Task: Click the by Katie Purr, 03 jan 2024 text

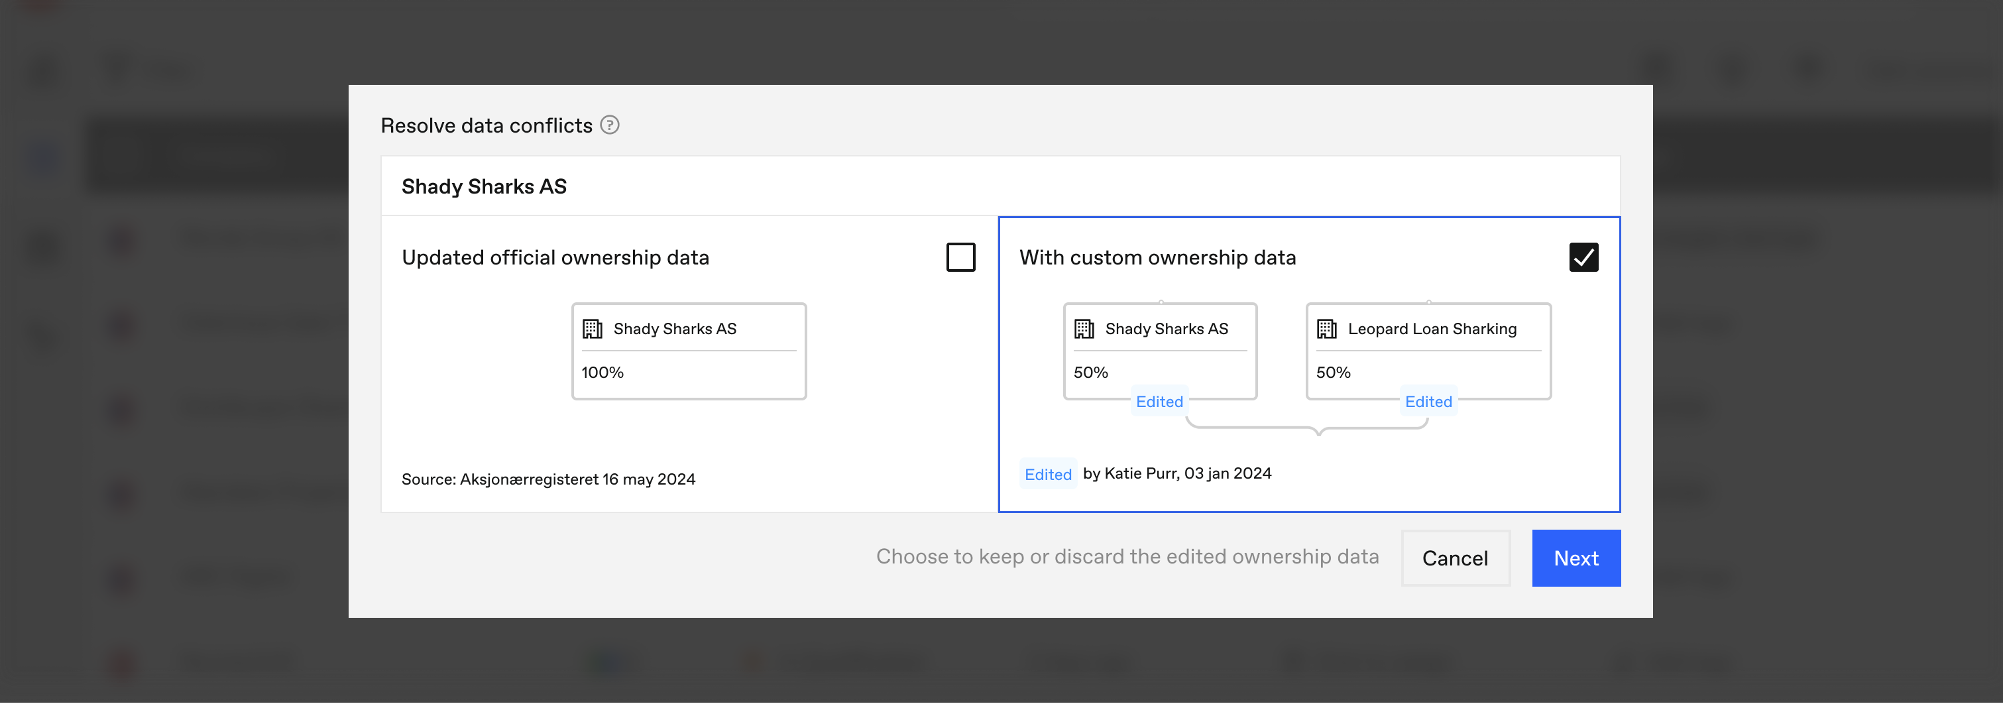Action: coord(1176,473)
